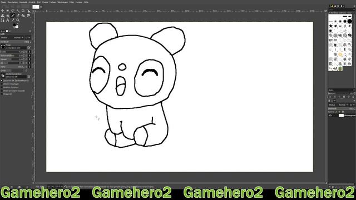Viewport: 356px width, 200px height.
Task: Select the Clone stamp tool
Action: click(23, 16)
